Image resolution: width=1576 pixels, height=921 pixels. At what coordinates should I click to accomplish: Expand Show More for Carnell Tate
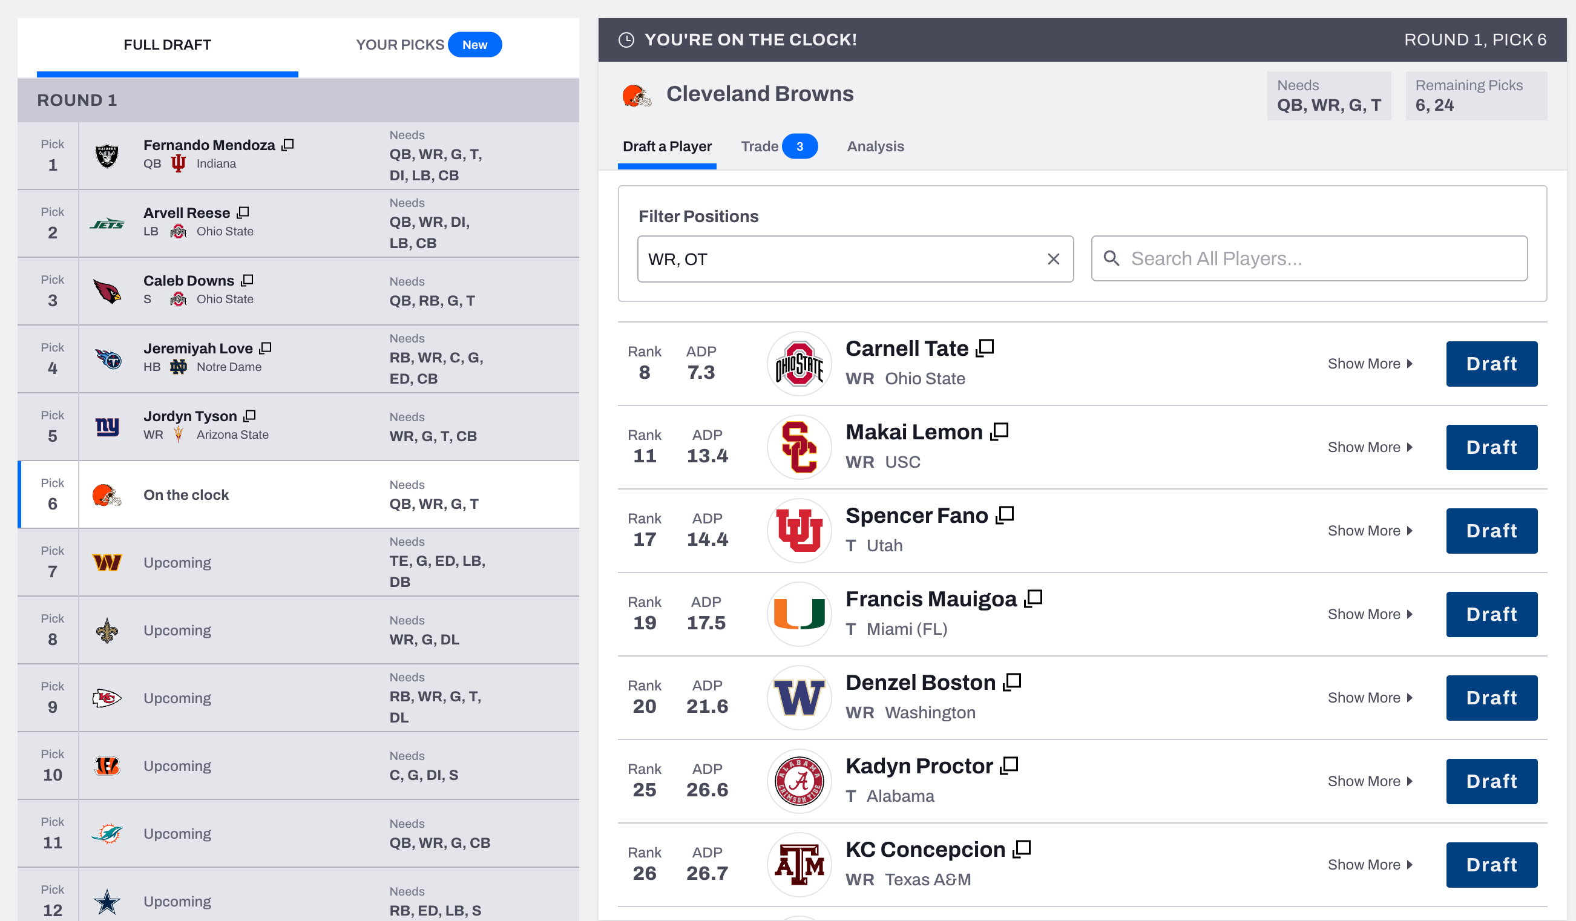1370,363
